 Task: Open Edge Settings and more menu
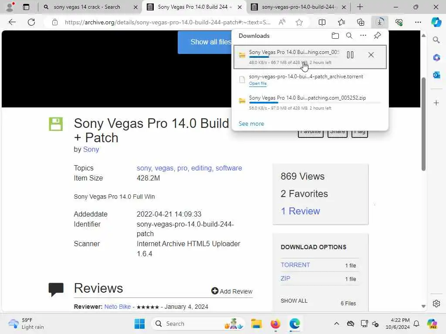point(418,22)
